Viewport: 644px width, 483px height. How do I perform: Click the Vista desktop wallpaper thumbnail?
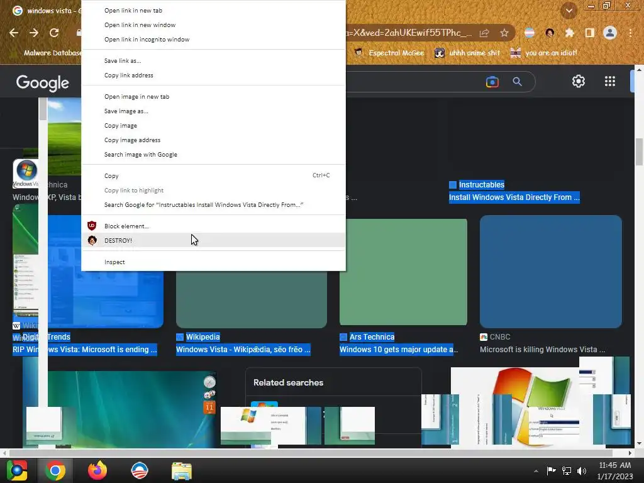click(x=131, y=409)
